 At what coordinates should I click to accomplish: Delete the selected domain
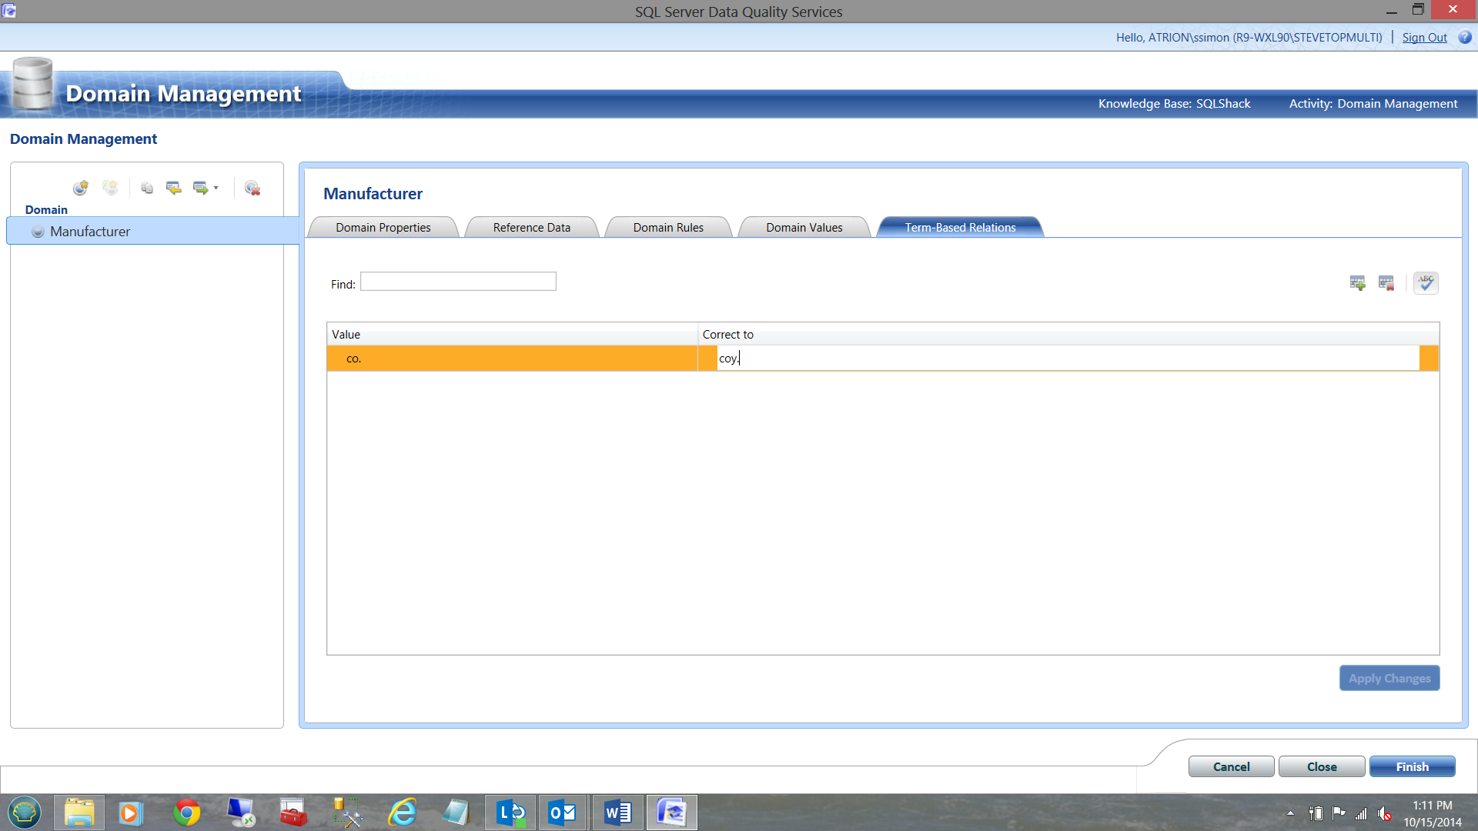click(x=252, y=188)
